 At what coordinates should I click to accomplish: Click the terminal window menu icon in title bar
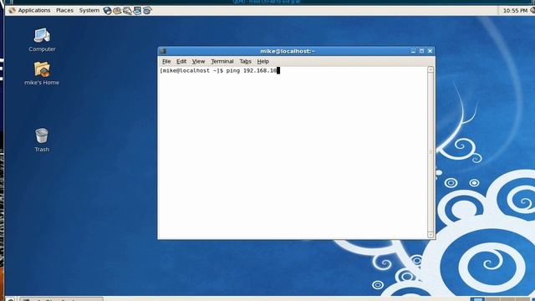163,51
